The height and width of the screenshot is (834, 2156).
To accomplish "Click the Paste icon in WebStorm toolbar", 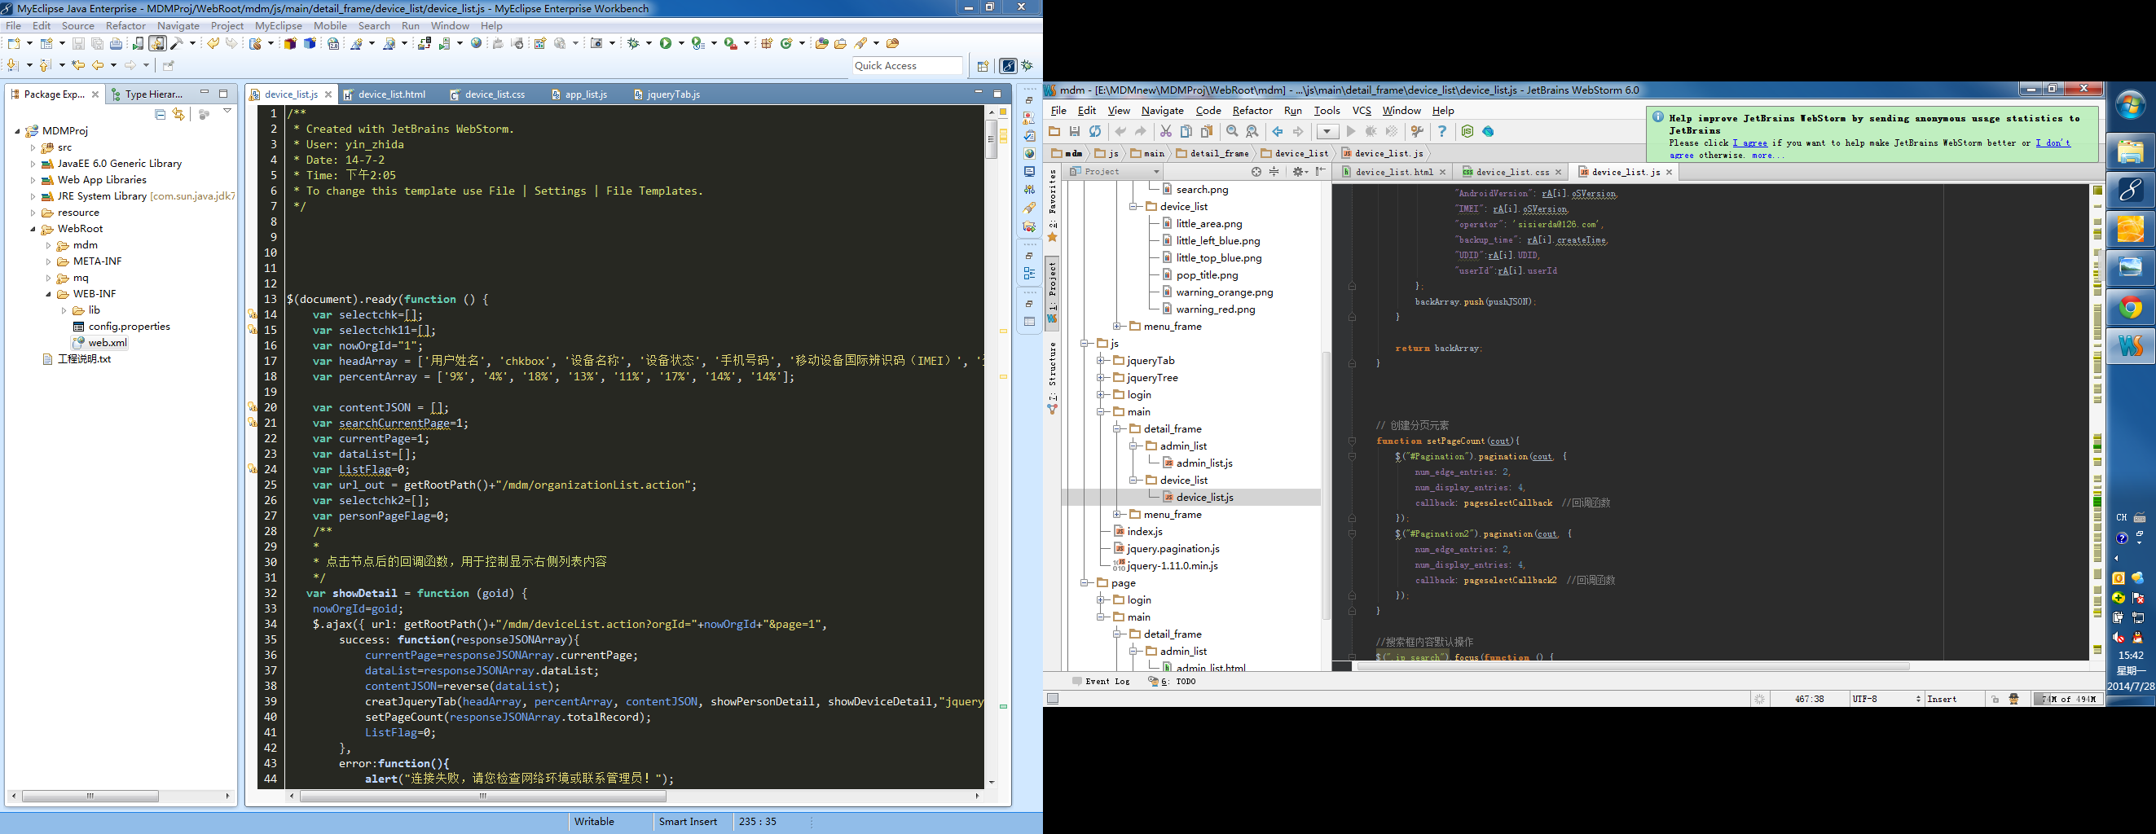I will (1207, 131).
